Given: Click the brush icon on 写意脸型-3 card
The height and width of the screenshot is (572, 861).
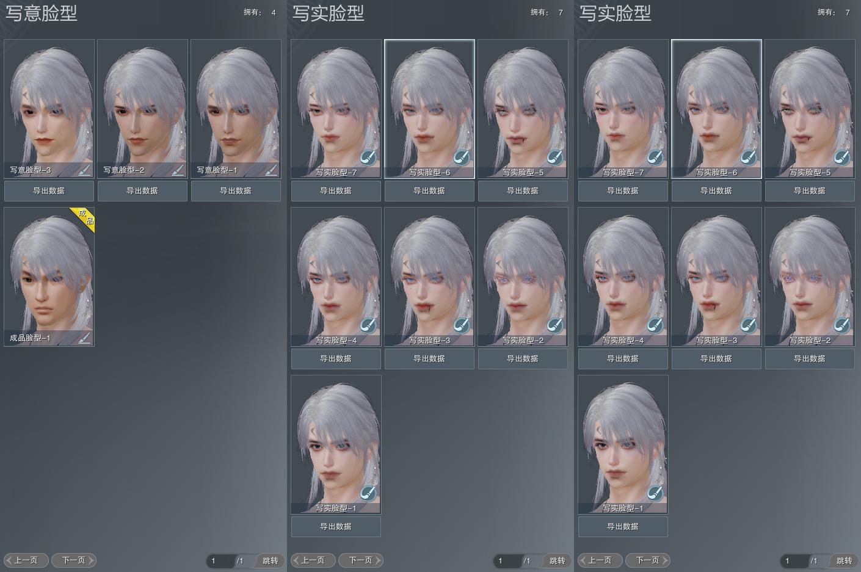Looking at the screenshot, I should pyautogui.click(x=84, y=170).
